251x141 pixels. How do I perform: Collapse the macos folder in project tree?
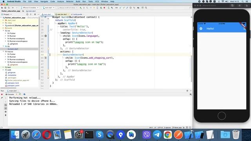(x=4, y=52)
